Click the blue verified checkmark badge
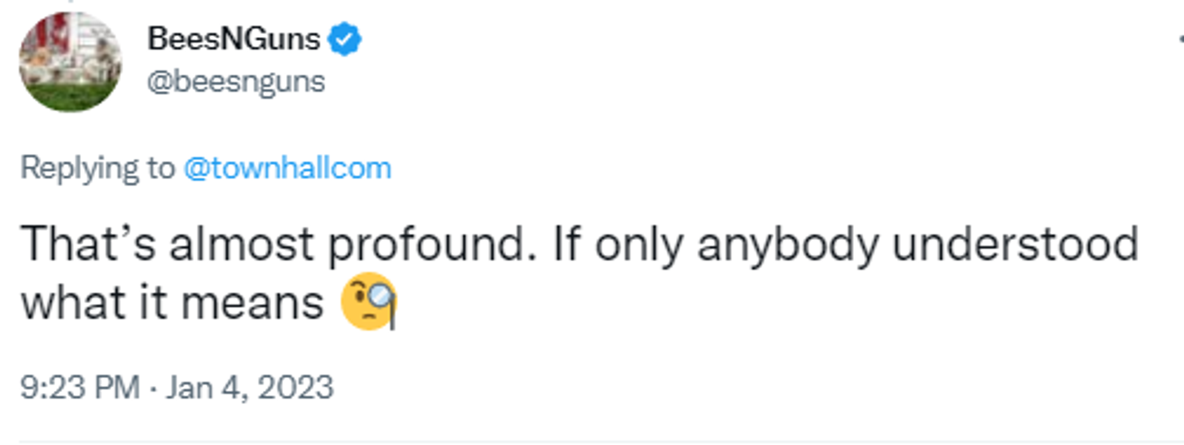This screenshot has width=1184, height=445. click(344, 39)
